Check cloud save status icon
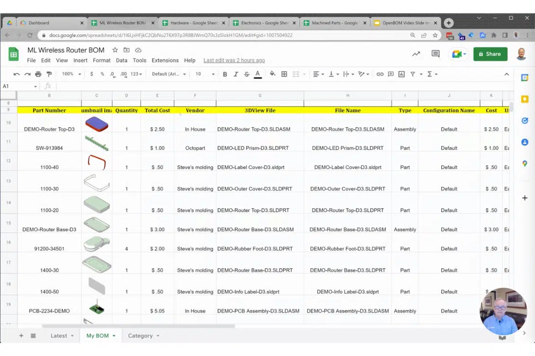The height and width of the screenshot is (356, 535). 138,50
